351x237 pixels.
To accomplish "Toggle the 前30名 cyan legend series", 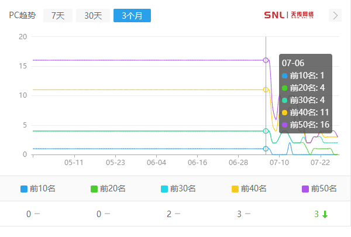I will (x=178, y=188).
